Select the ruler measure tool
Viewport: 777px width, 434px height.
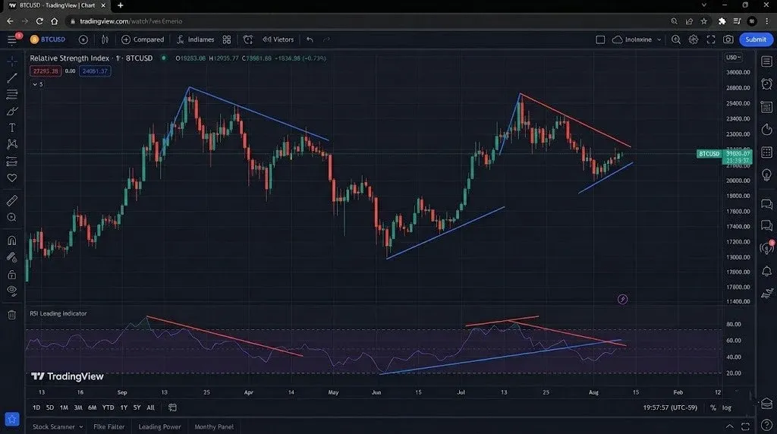pyautogui.click(x=12, y=200)
